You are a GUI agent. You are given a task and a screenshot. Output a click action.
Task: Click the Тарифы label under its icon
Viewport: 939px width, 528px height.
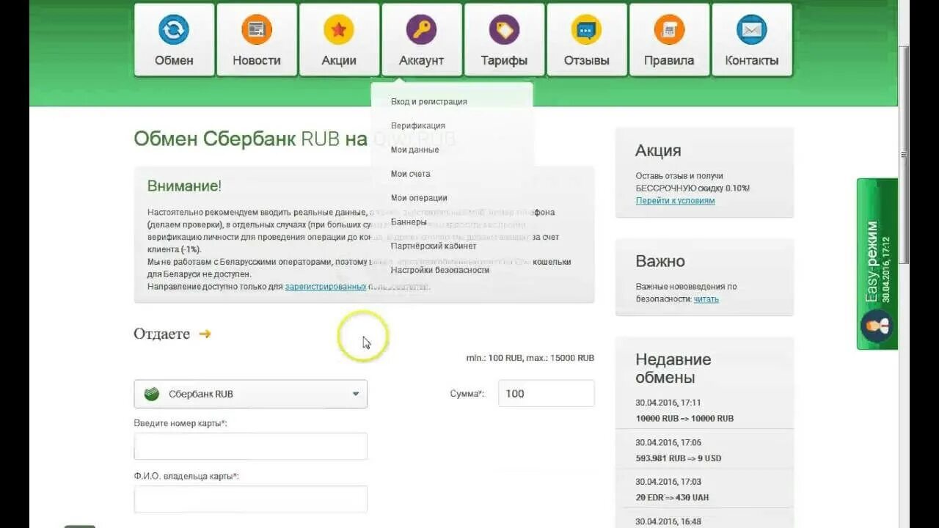504,60
